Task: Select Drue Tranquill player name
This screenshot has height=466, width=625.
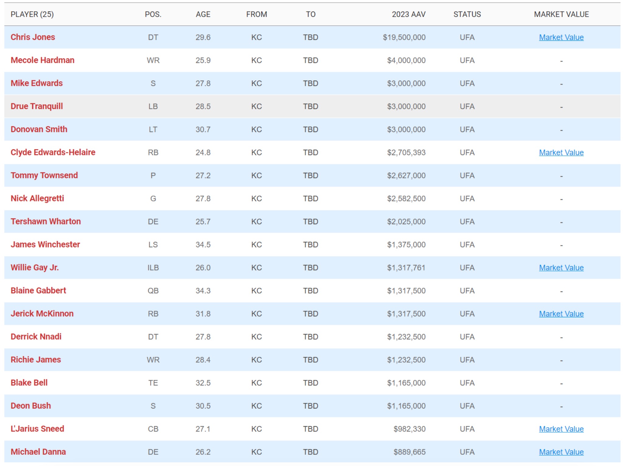Action: (37, 106)
